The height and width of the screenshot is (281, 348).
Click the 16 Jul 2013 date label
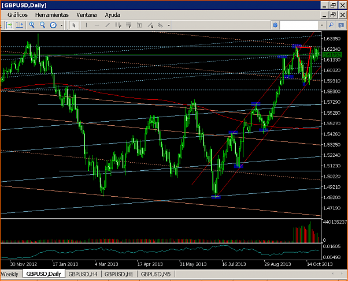pos(234,264)
